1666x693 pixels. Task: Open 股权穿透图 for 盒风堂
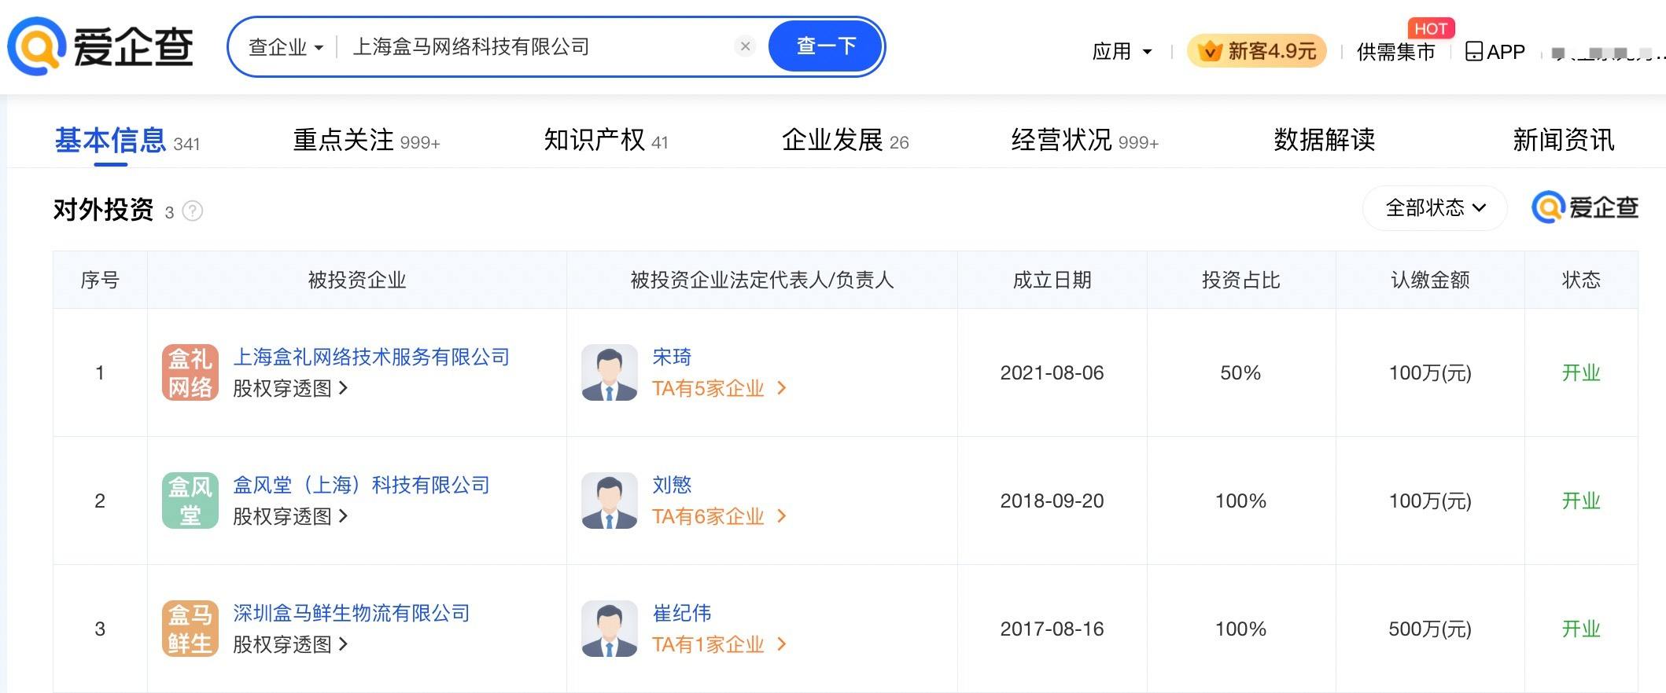pyautogui.click(x=289, y=516)
